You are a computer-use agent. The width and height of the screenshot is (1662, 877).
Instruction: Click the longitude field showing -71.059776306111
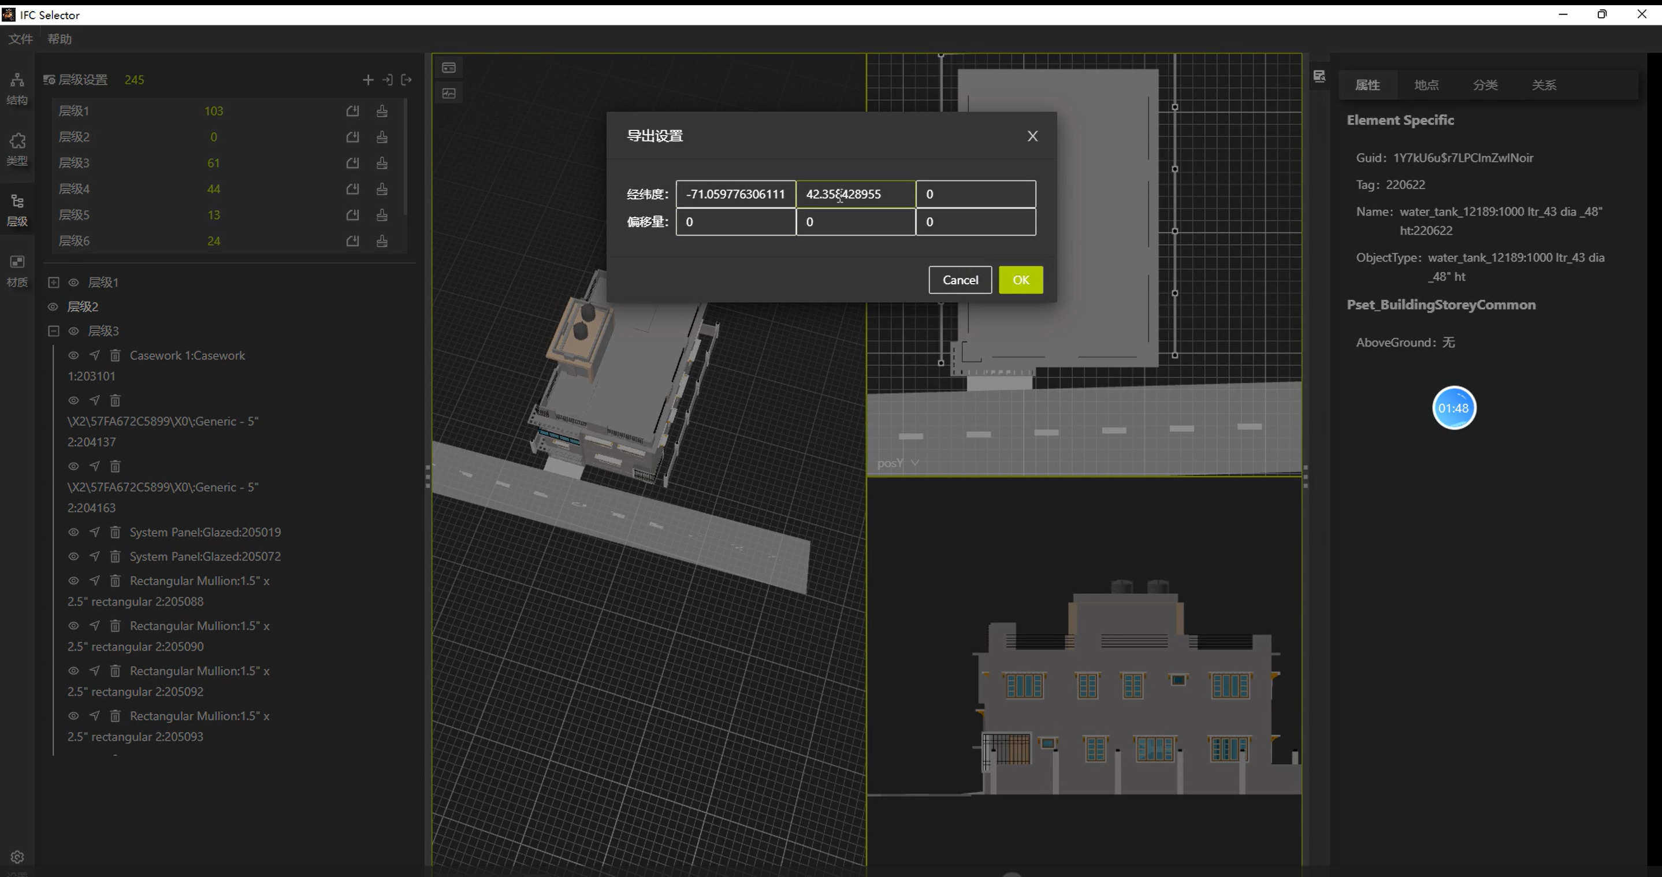[735, 194]
